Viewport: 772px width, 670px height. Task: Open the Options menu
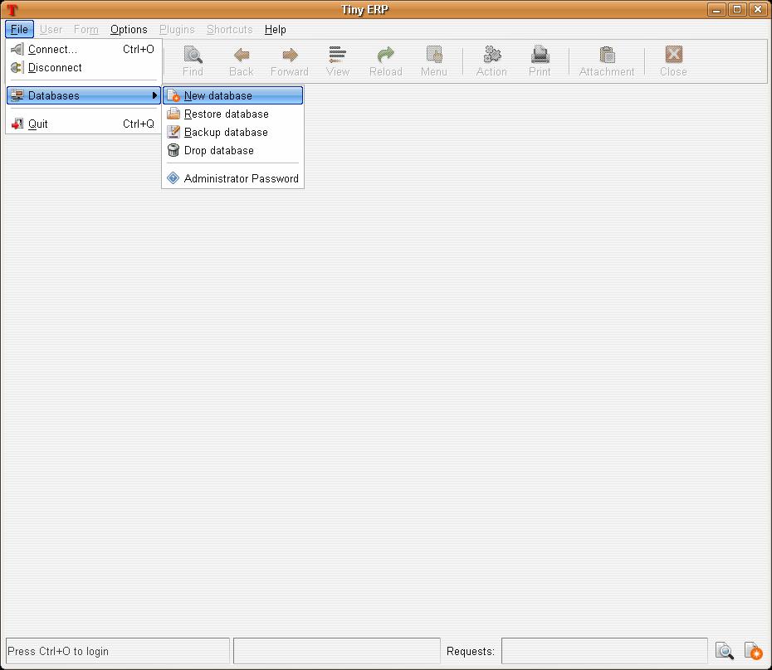coord(129,30)
